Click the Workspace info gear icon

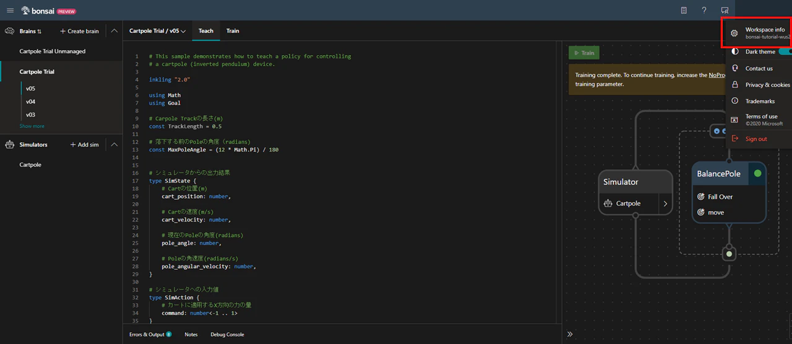click(734, 33)
